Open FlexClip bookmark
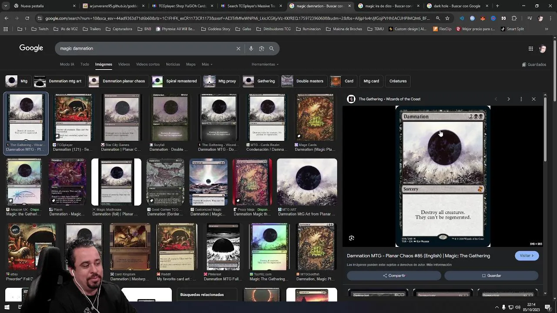This screenshot has height=313, width=557. pos(442,29)
